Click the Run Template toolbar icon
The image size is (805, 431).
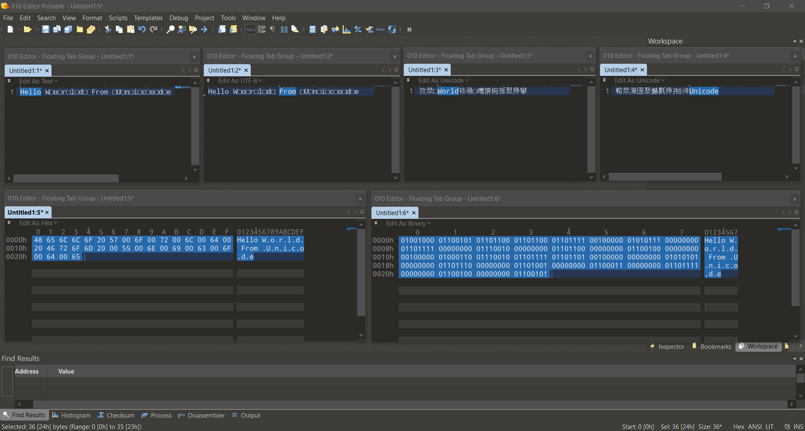coord(233,29)
